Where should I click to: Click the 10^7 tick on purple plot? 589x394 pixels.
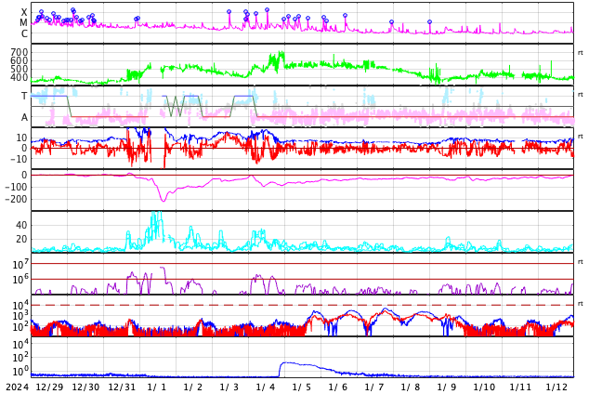pyautogui.click(x=20, y=264)
